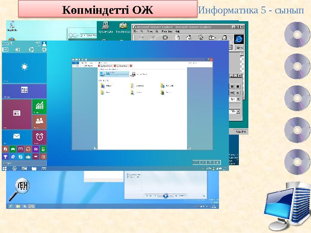The image size is (311, 233).
Task: Click Back arrow in Internet Explorer toolbar
Action: (141, 38)
